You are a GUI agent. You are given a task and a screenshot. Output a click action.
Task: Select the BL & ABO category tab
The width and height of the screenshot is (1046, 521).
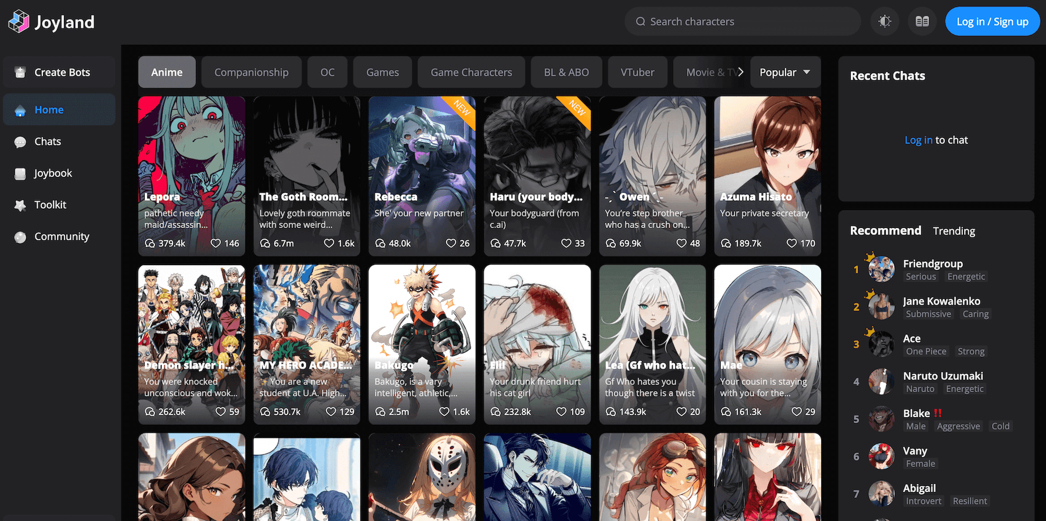tap(567, 72)
